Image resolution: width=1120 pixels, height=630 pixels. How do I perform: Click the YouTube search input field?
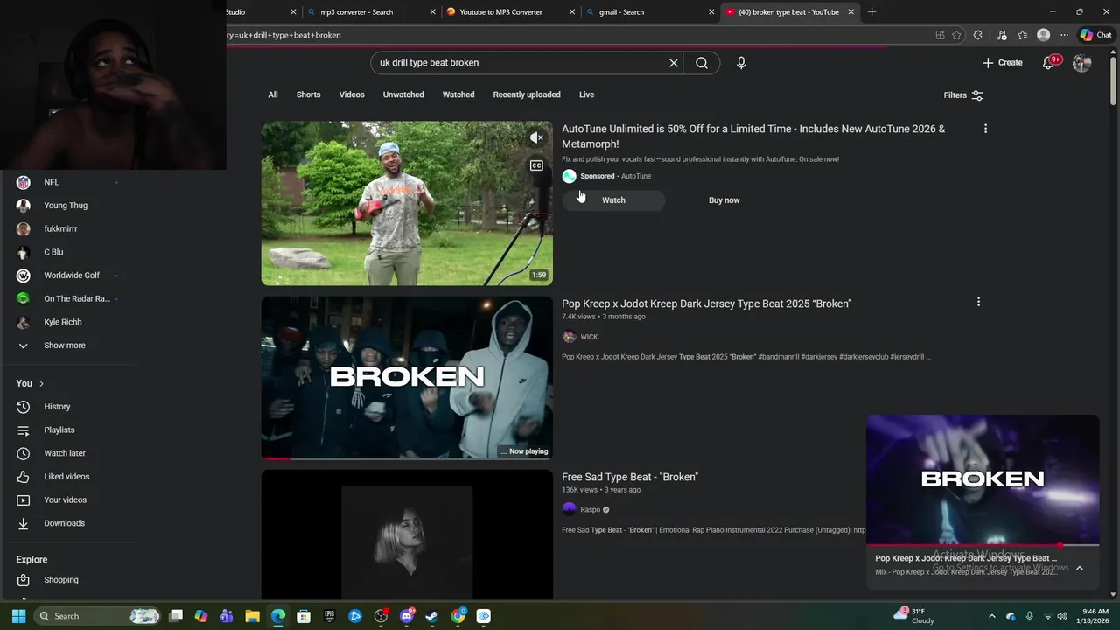pyautogui.click(x=520, y=63)
